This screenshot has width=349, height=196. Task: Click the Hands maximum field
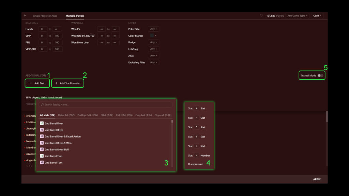[x=57, y=29]
